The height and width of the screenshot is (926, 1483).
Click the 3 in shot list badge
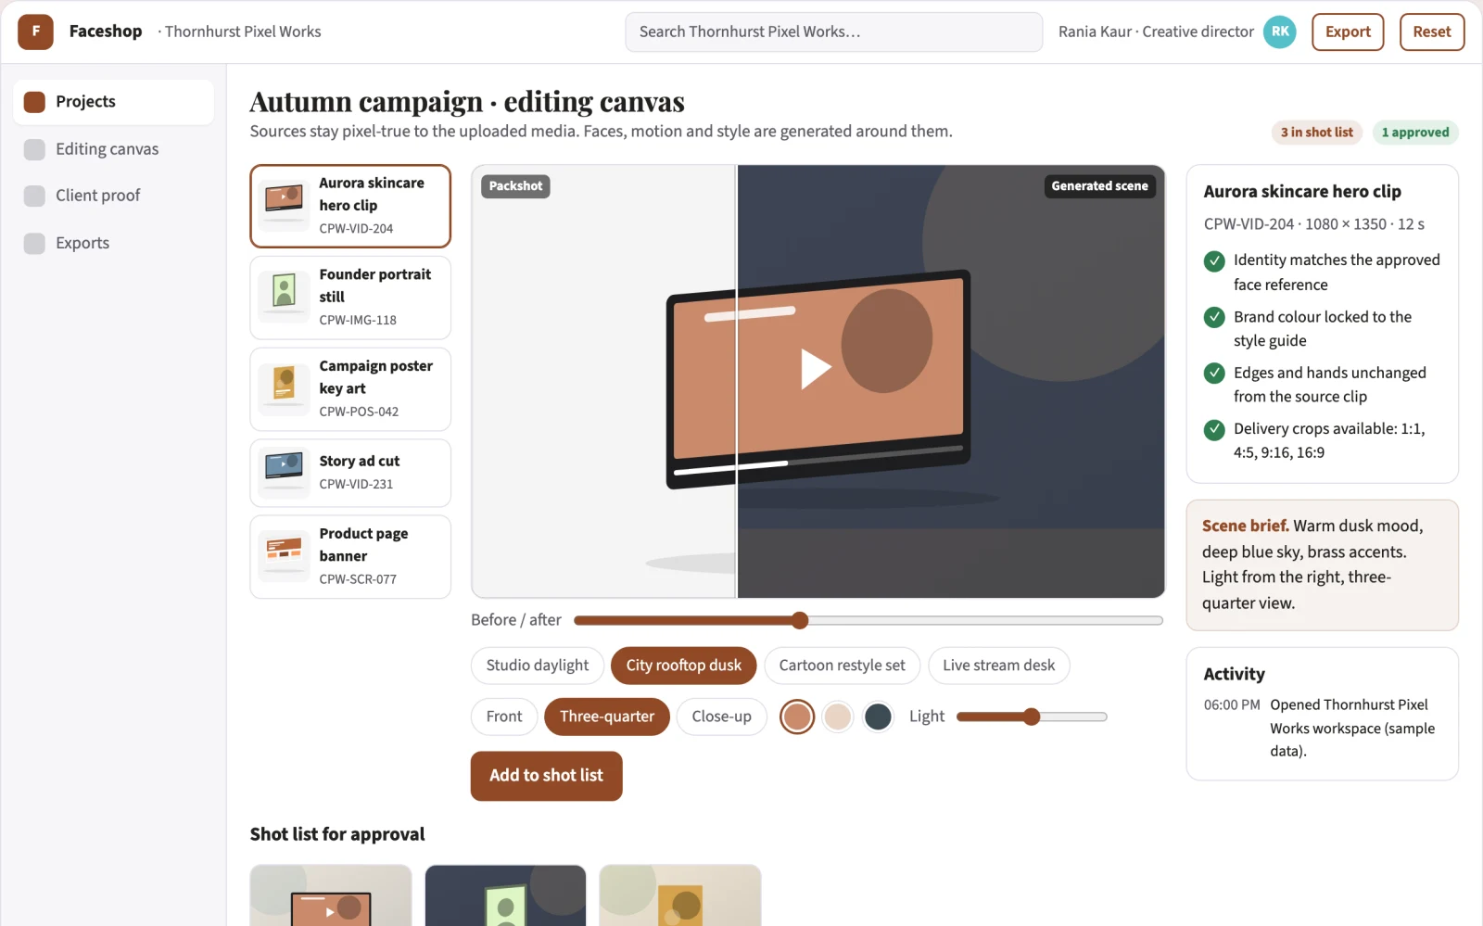click(x=1317, y=133)
